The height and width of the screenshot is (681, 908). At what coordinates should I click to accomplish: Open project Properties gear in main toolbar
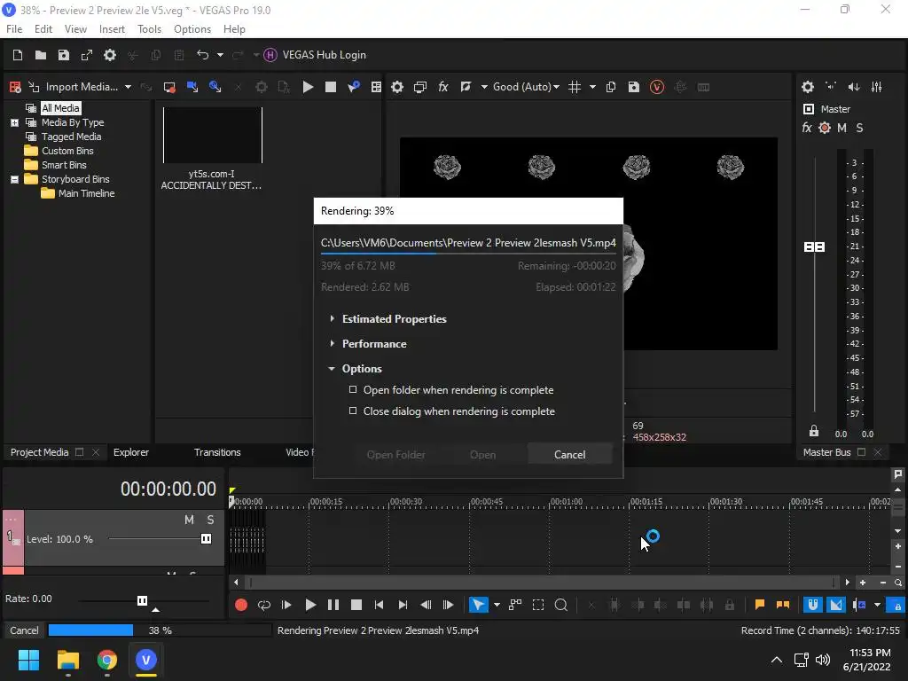pyautogui.click(x=109, y=55)
